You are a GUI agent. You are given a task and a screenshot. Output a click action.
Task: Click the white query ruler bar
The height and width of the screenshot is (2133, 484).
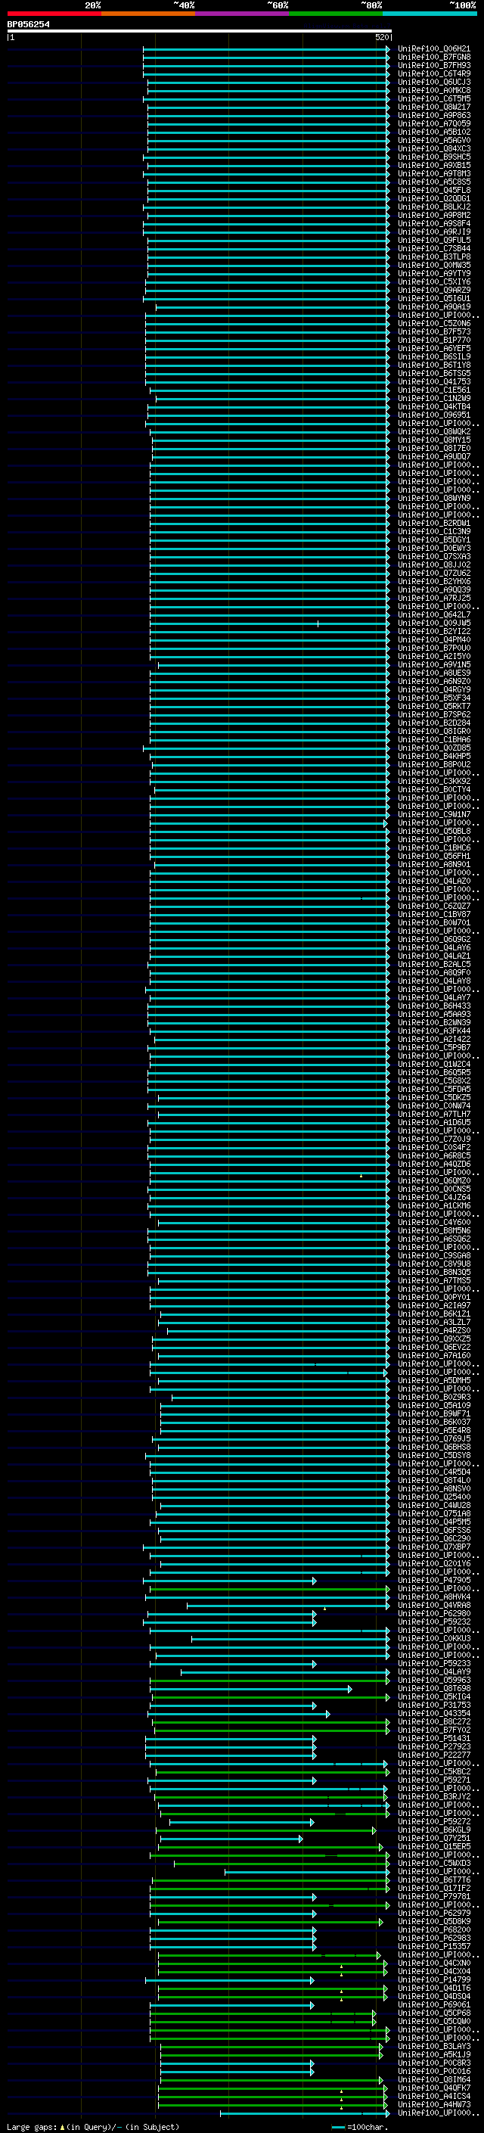[x=200, y=32]
